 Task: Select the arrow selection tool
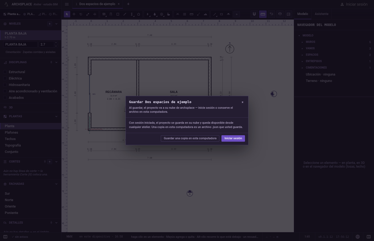[67, 14]
